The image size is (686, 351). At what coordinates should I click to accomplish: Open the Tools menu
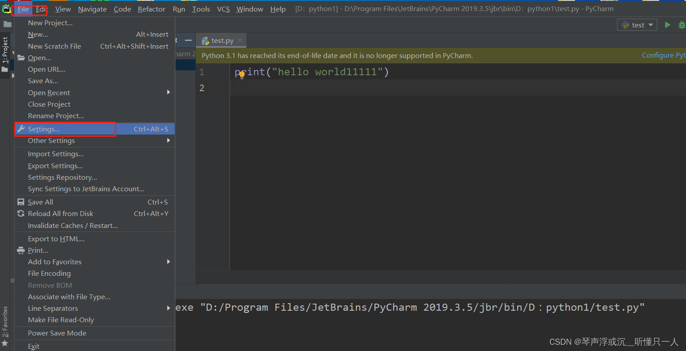[201, 9]
